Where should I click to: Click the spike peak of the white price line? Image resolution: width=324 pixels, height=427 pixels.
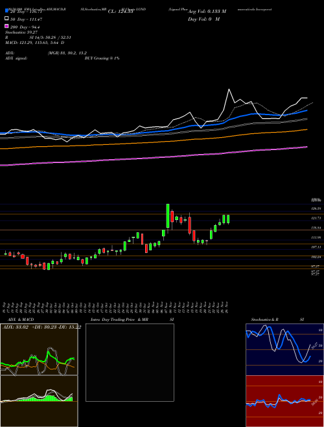tap(229, 89)
